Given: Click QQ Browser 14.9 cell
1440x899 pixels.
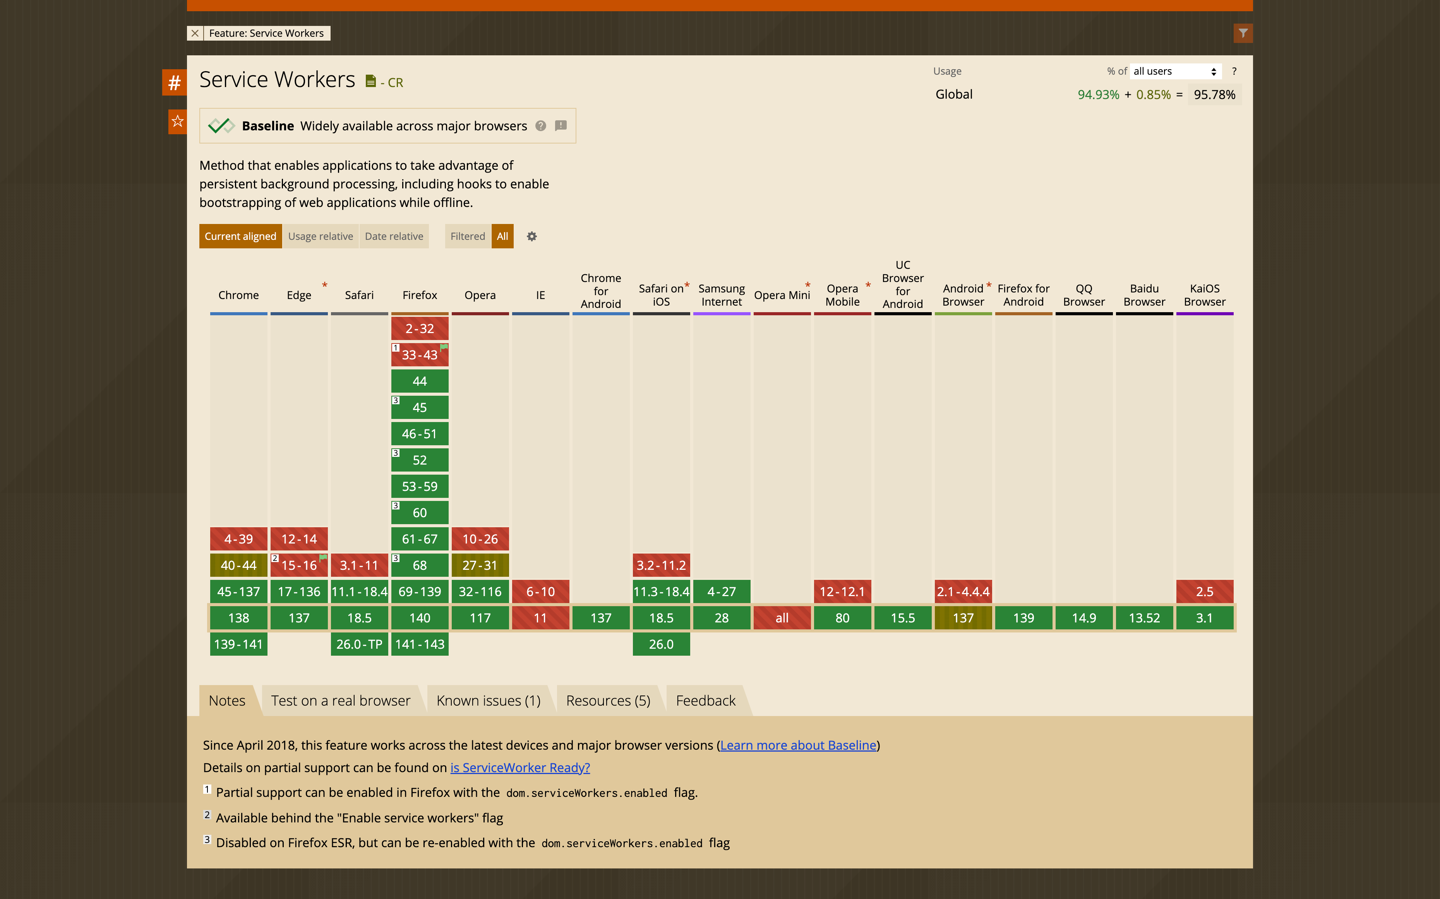Looking at the screenshot, I should [1084, 618].
